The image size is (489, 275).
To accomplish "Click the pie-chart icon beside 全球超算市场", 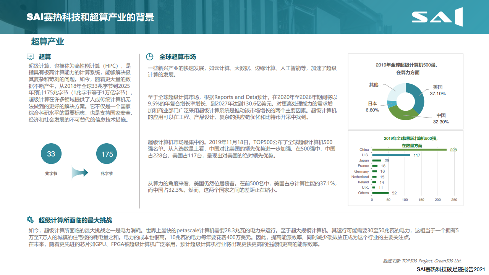I will 150,57.
